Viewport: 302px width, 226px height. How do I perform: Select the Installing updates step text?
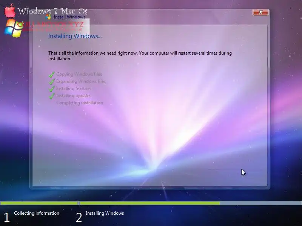74,96
